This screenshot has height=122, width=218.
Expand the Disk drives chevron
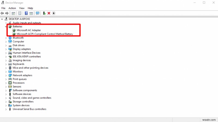(x=6, y=45)
